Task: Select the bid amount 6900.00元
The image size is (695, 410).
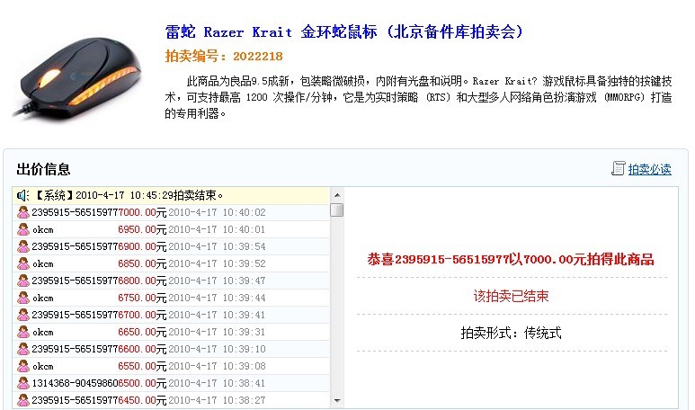Action: (x=142, y=247)
